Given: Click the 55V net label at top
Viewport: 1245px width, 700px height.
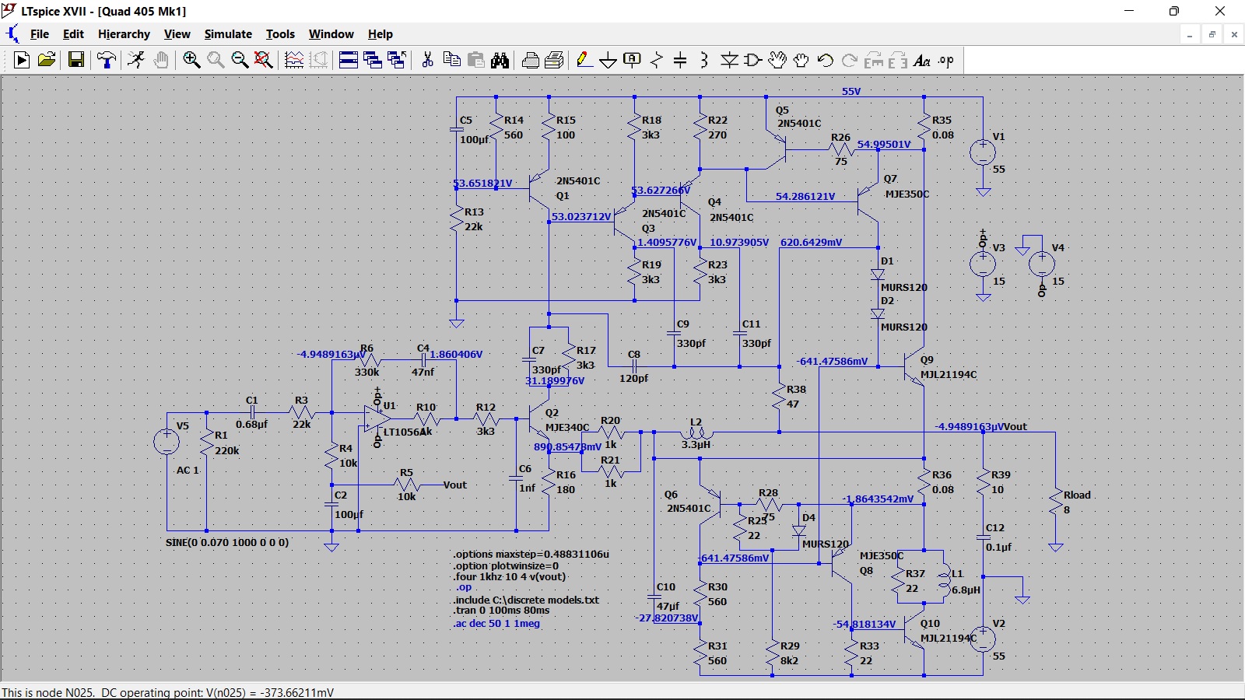Looking at the screenshot, I should pos(851,91).
